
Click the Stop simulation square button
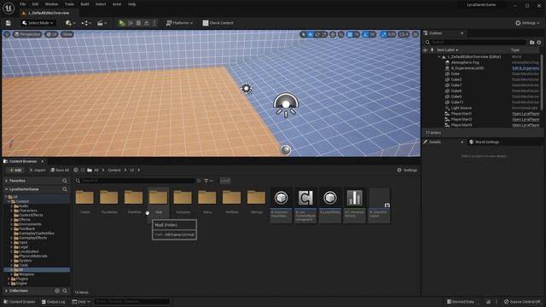[138, 23]
